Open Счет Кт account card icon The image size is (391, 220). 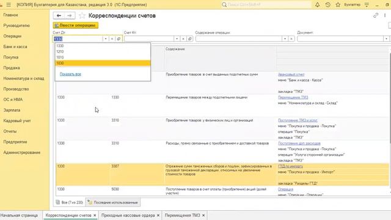190,39
